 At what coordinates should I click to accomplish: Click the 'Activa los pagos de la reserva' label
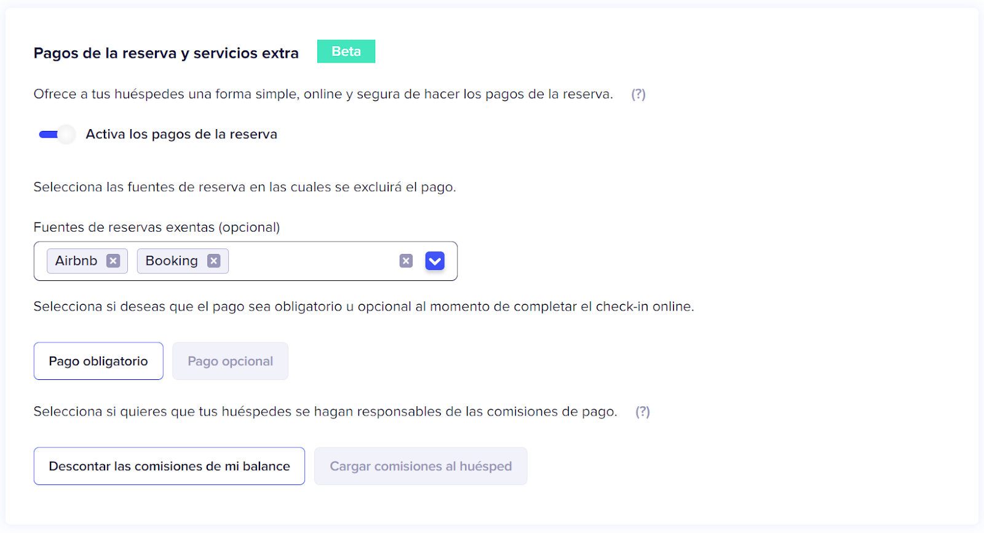coord(181,135)
